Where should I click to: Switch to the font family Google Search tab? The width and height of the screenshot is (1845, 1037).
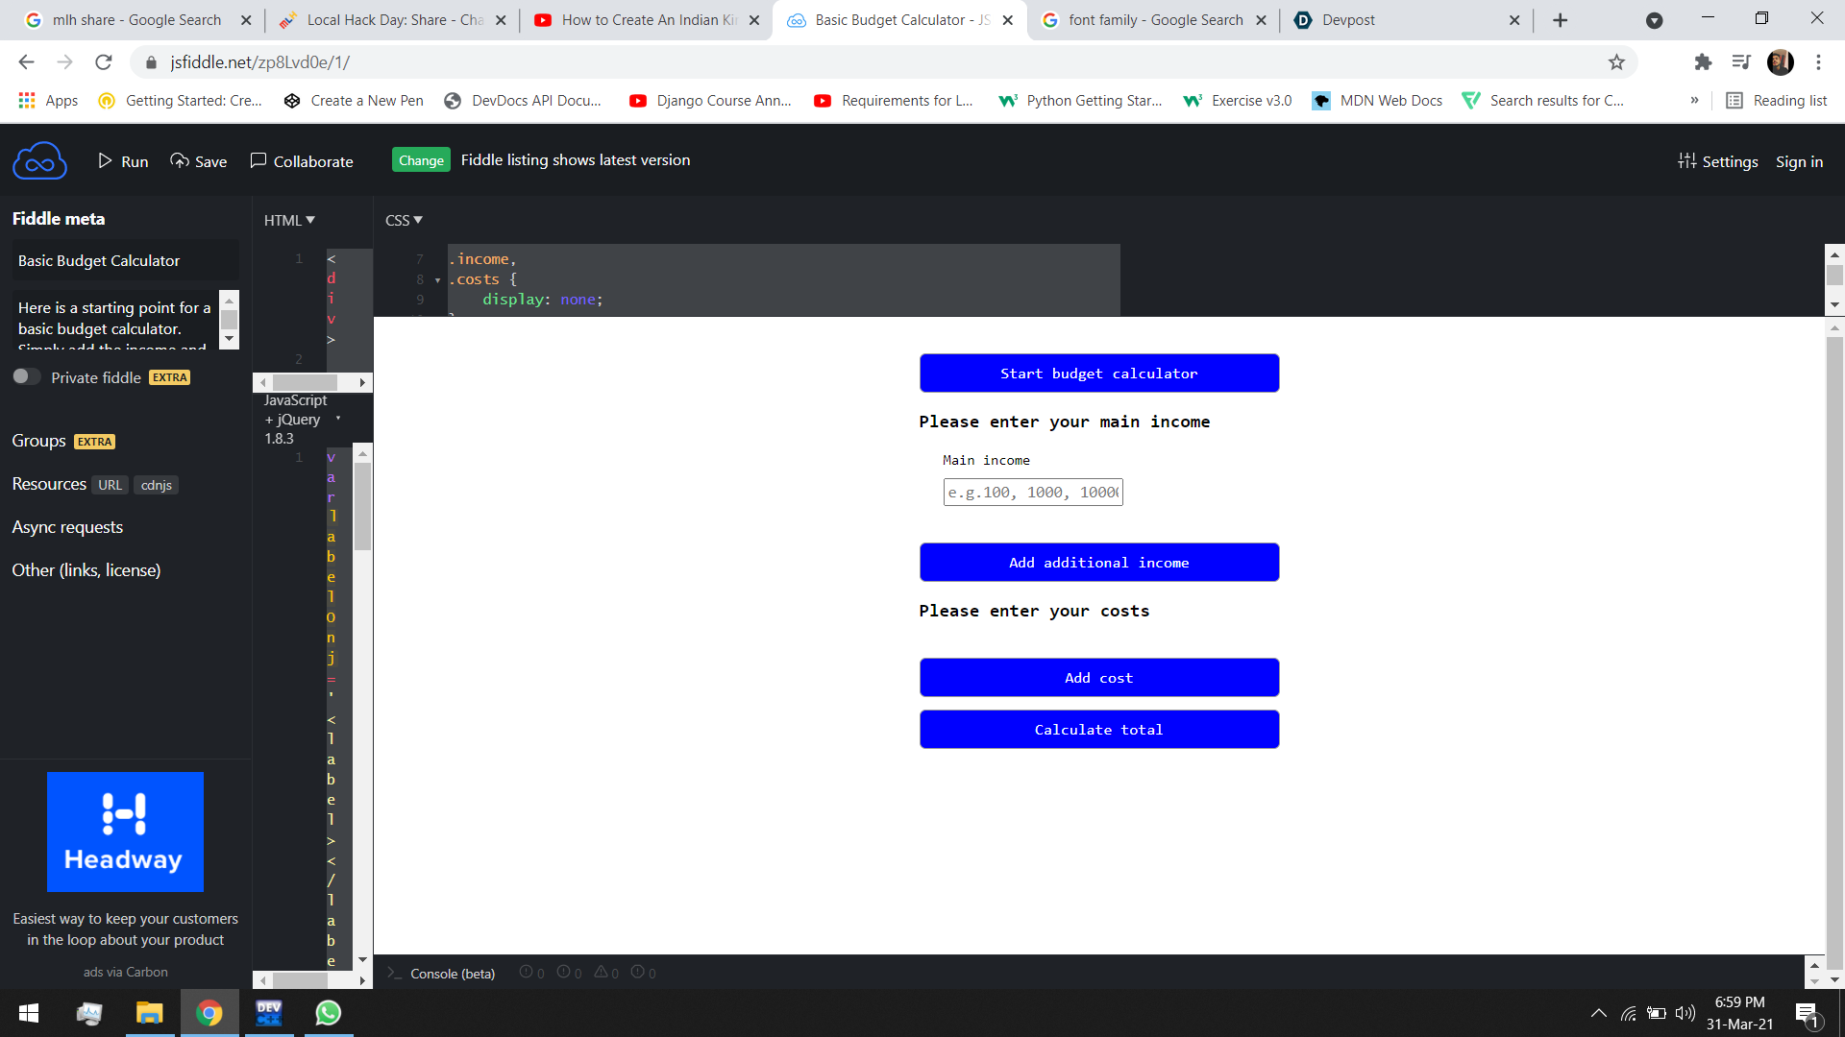click(1154, 20)
